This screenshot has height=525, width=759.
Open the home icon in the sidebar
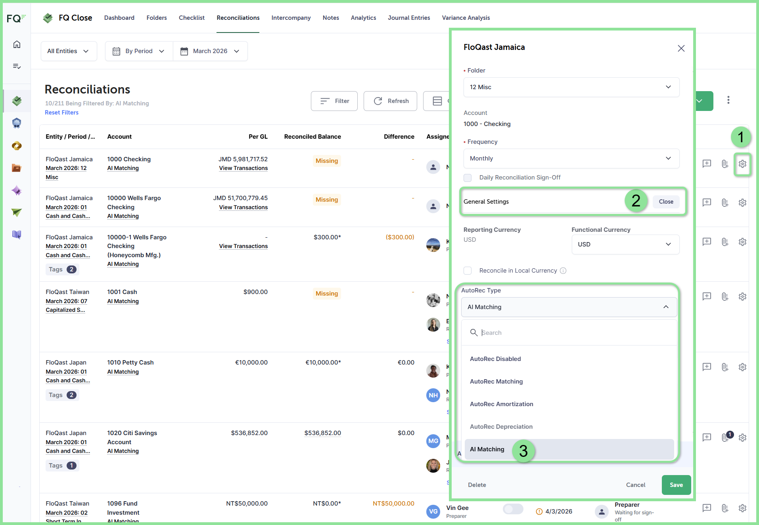coord(17,44)
